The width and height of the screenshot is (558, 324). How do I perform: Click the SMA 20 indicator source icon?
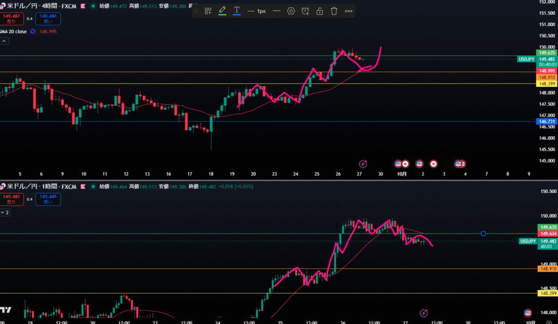click(33, 32)
